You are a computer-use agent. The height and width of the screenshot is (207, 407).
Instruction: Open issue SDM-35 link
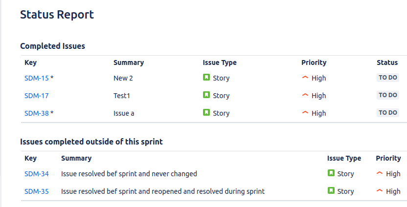tap(36, 191)
